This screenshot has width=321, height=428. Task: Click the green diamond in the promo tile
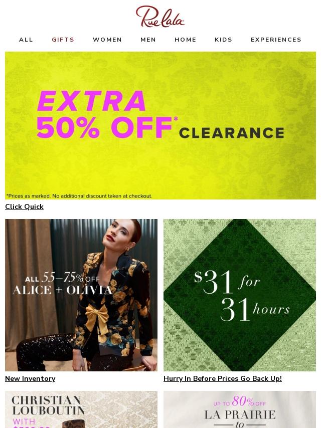tap(240, 295)
